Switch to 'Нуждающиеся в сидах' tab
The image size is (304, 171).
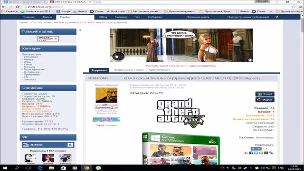click(129, 70)
